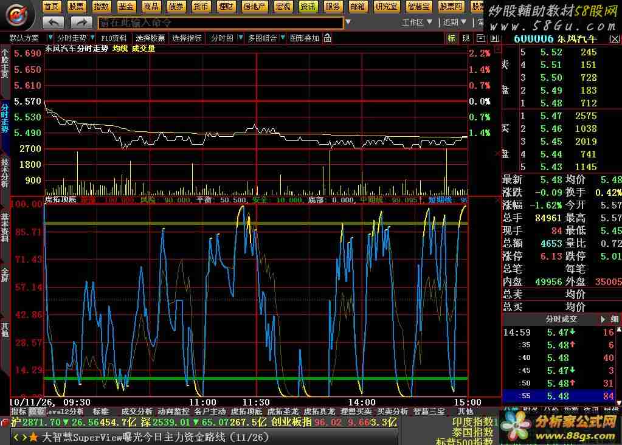Select the highlighted :55 5.48 trade row
The image size is (622, 445).
pyautogui.click(x=559, y=396)
